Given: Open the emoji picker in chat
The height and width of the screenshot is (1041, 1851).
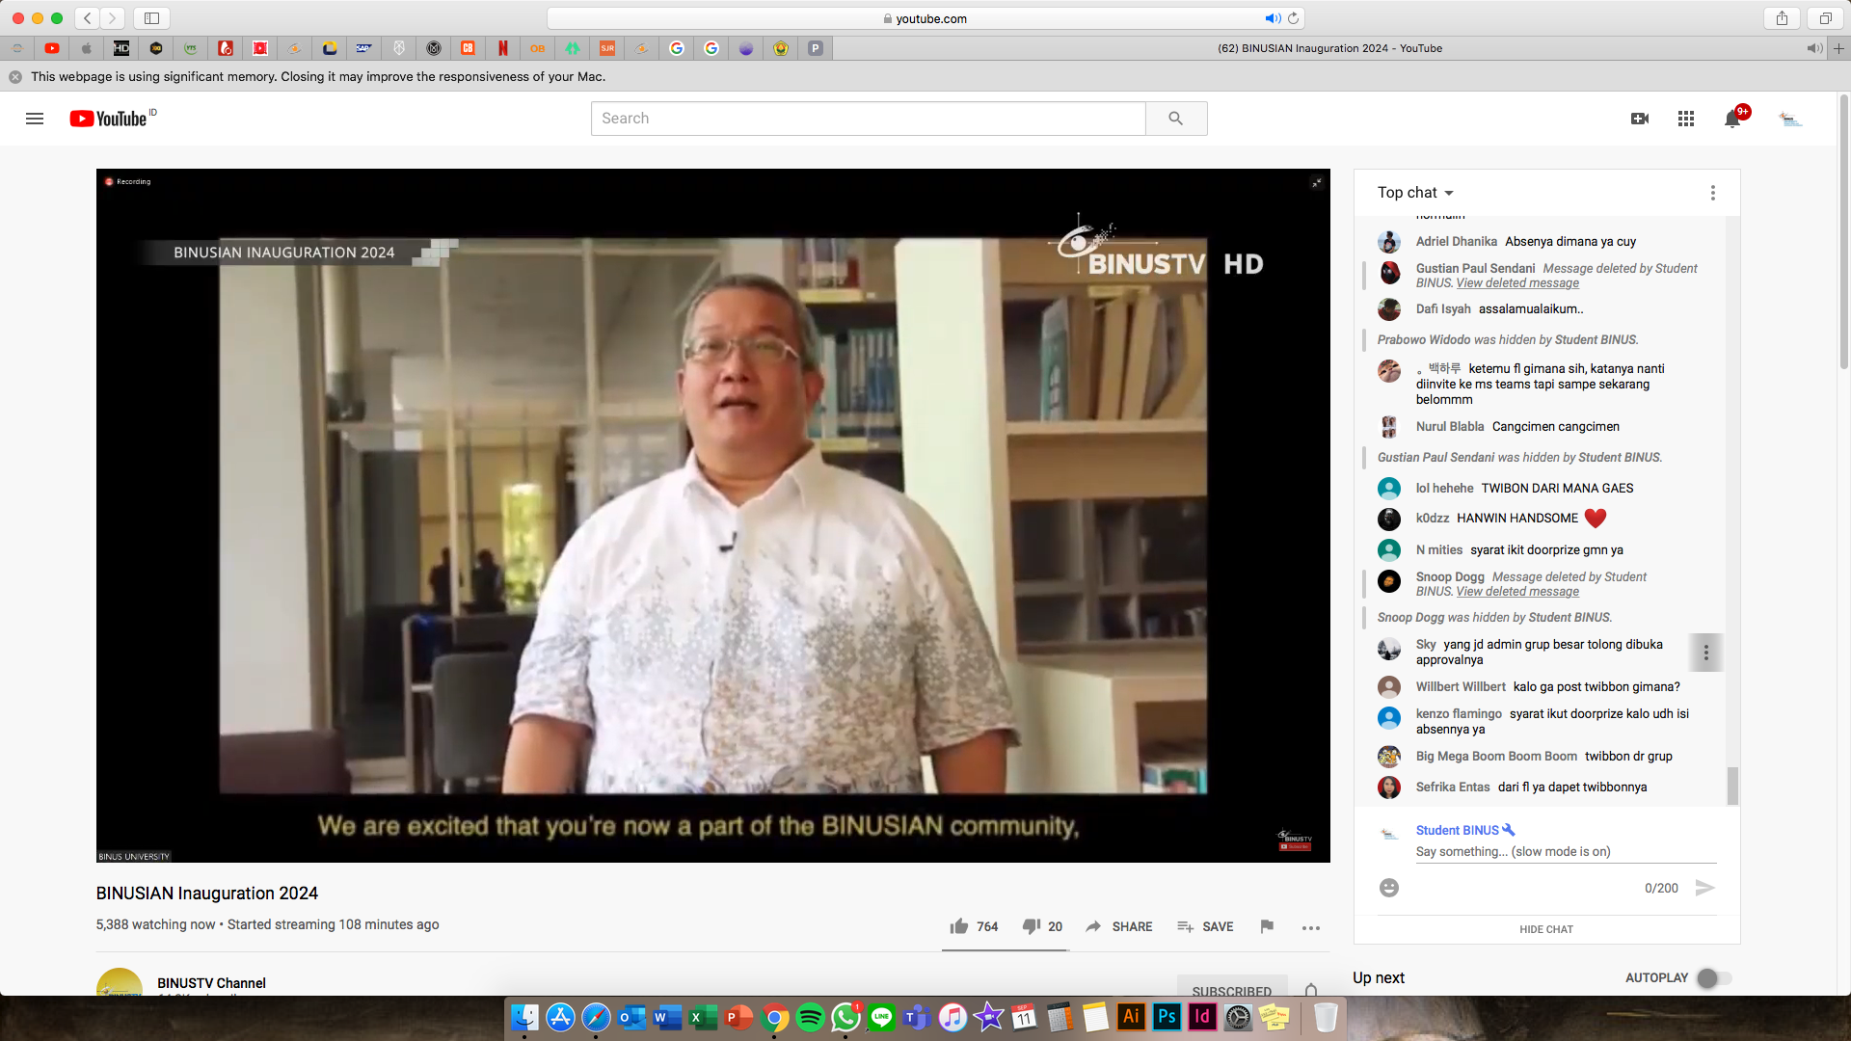Looking at the screenshot, I should [1388, 888].
